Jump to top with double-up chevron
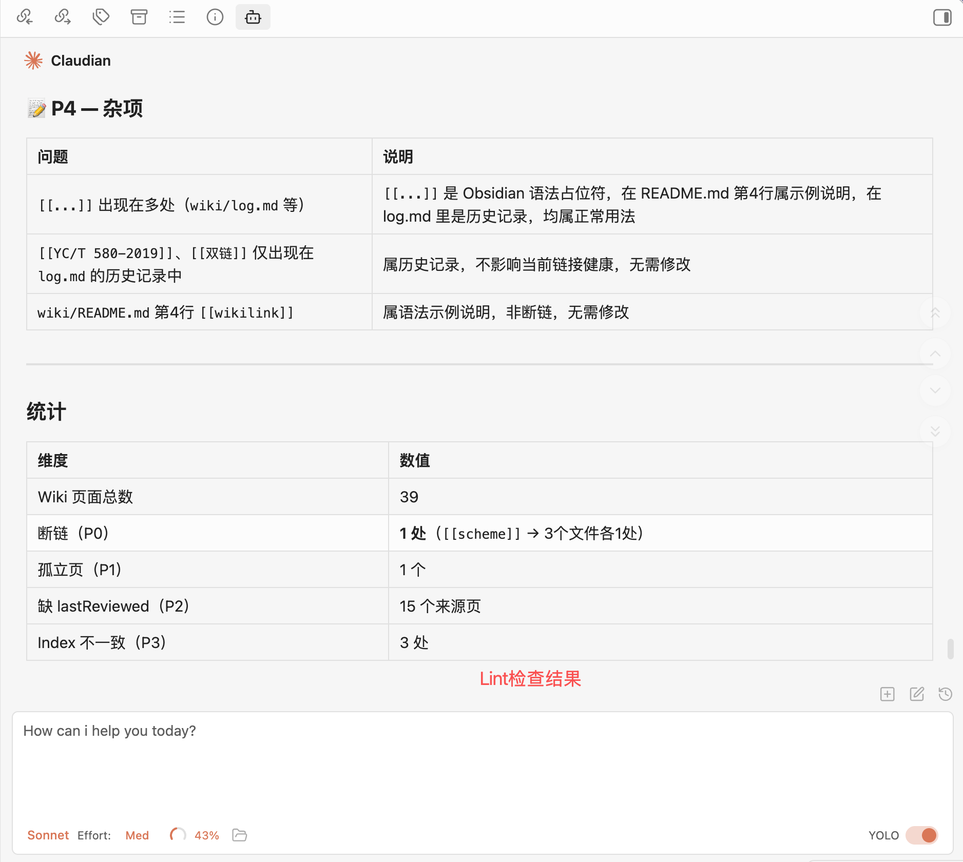This screenshot has width=963, height=862. point(935,312)
